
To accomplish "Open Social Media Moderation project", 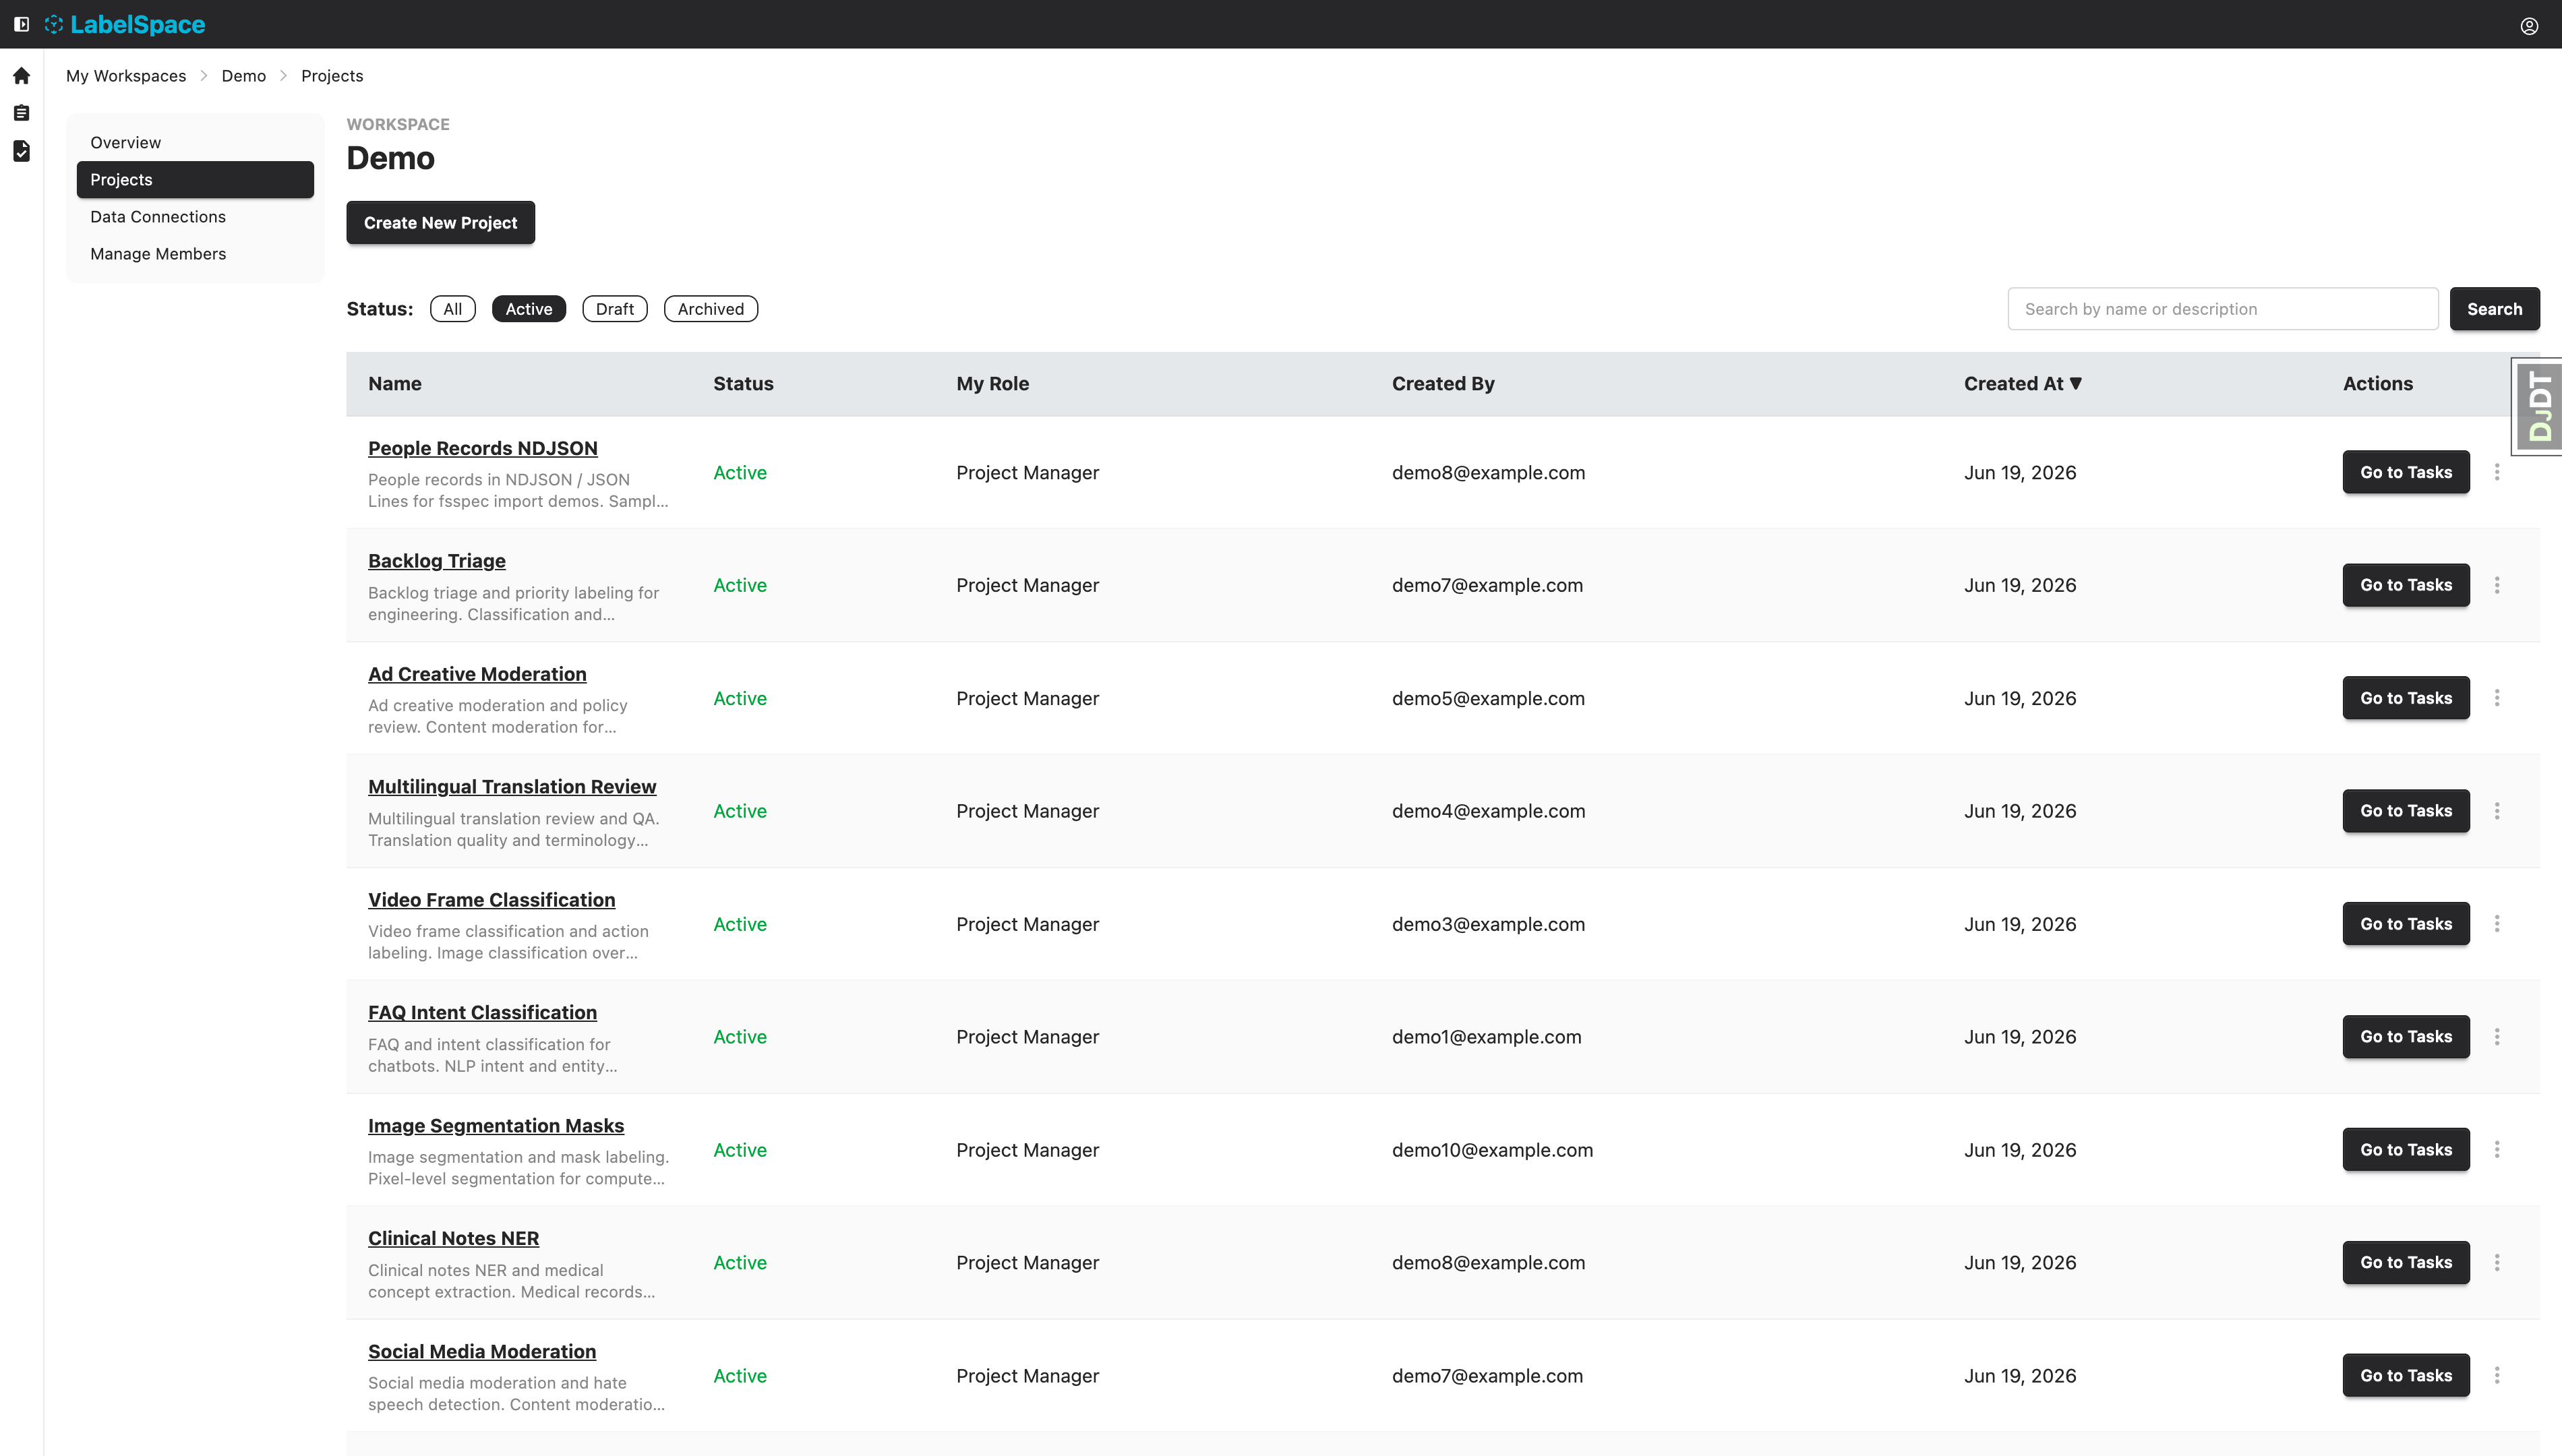I will pyautogui.click(x=482, y=1352).
